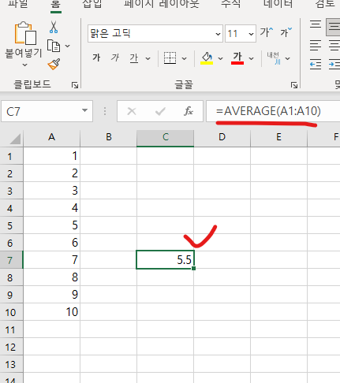
Task: Select row 12 header
Action: (x=11, y=347)
